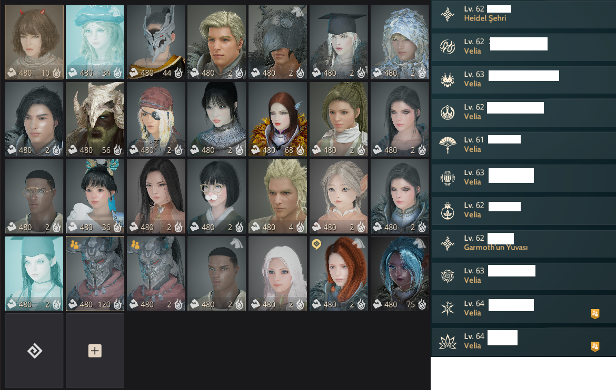Screen dimensions: 616x390
Task: Select the Lv. 62 Heidel Şehri character row
Action: (523, 14)
